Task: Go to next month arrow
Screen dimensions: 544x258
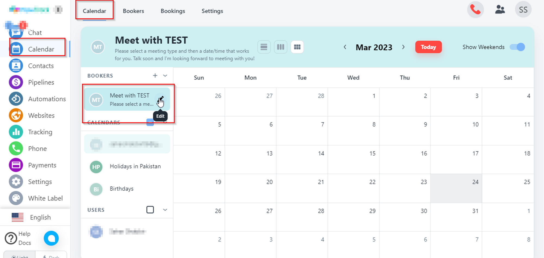Action: (403, 47)
